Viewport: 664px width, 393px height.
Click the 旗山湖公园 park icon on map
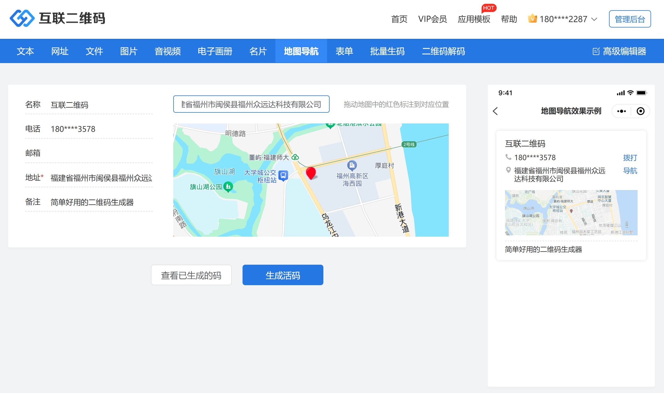228,186
